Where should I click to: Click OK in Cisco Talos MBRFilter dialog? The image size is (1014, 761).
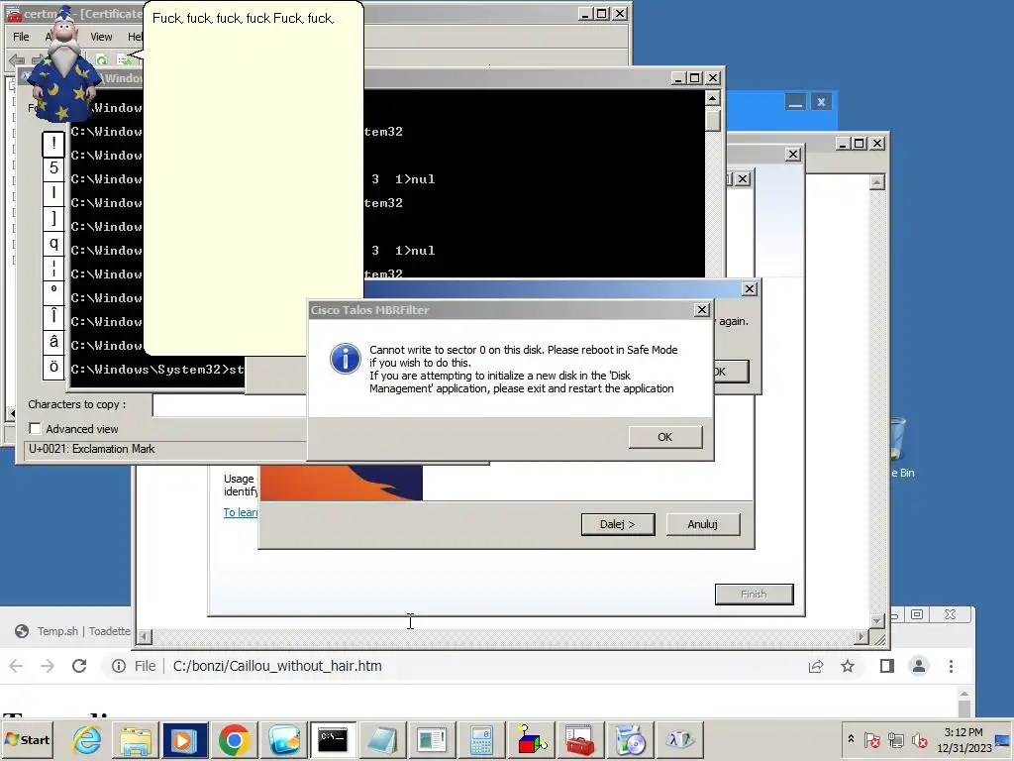tap(665, 437)
